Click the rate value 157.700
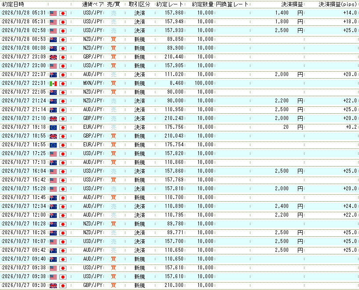 (x=174, y=241)
